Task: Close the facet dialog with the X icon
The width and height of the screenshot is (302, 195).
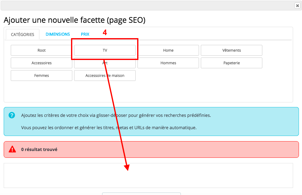Action: click(x=297, y=6)
